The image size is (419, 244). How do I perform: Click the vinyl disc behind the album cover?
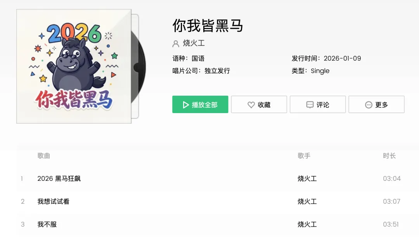[x=139, y=67]
